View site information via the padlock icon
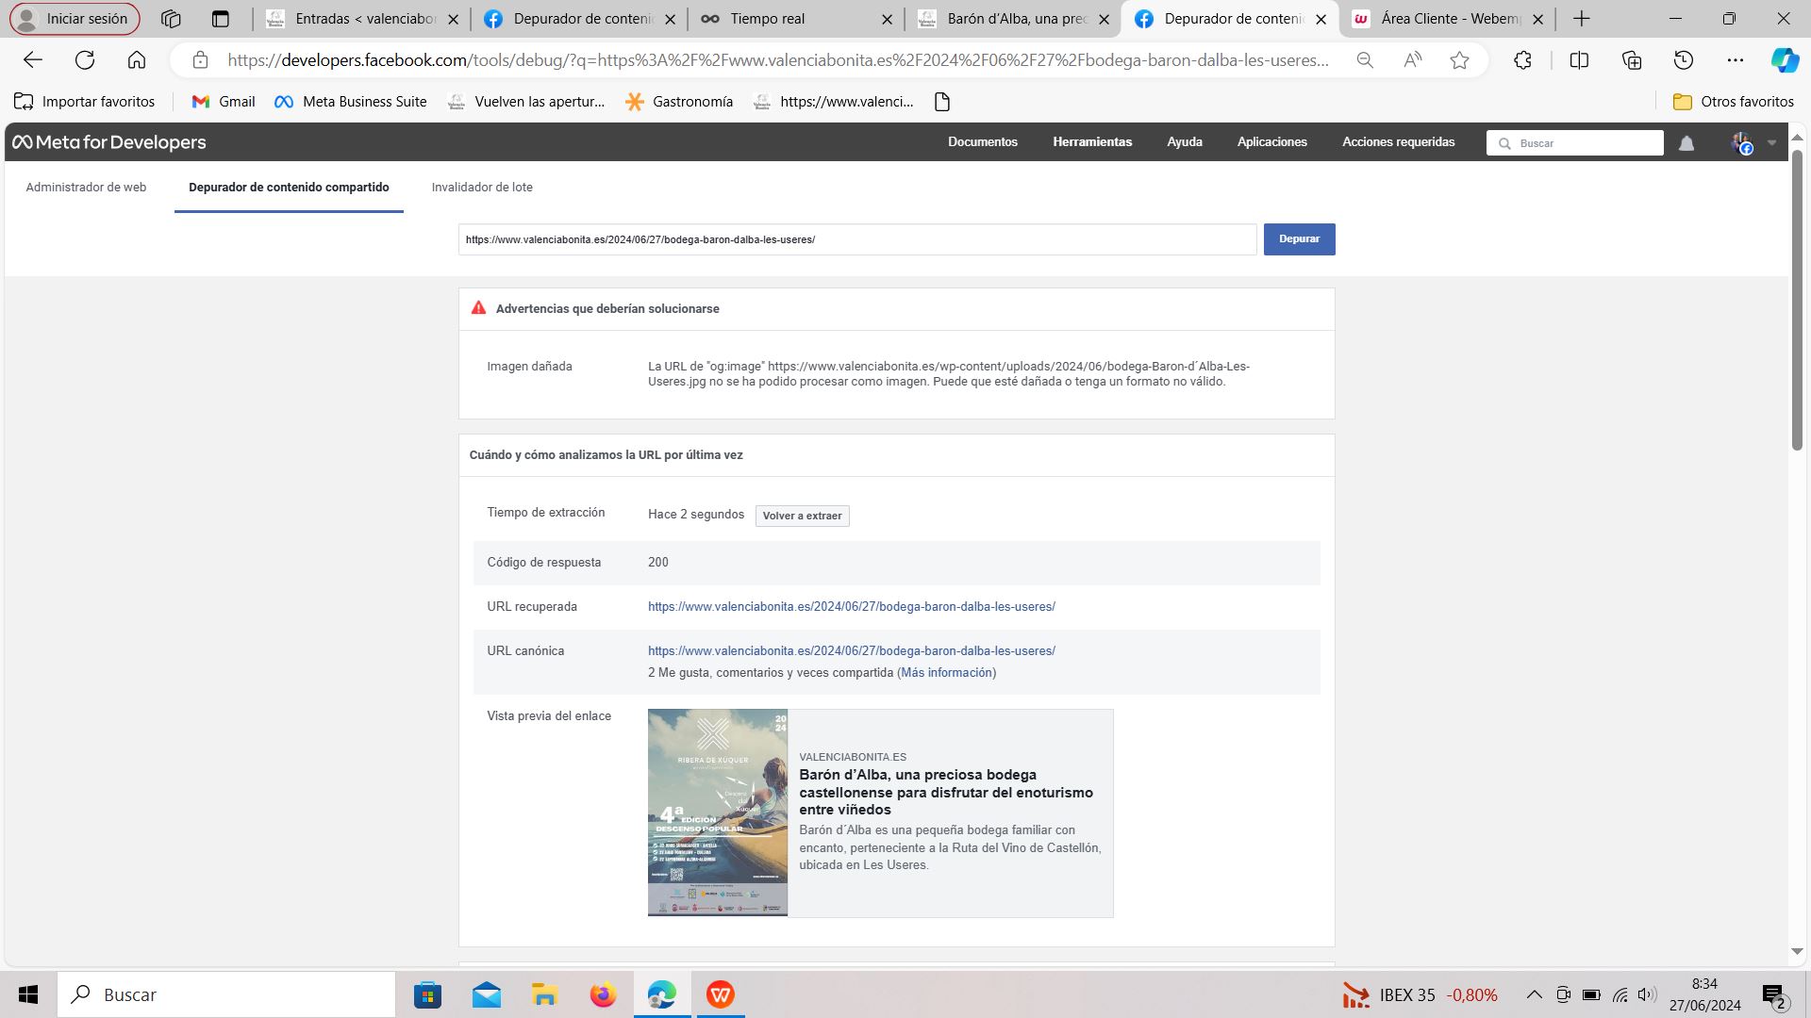This screenshot has width=1811, height=1018. click(x=200, y=60)
